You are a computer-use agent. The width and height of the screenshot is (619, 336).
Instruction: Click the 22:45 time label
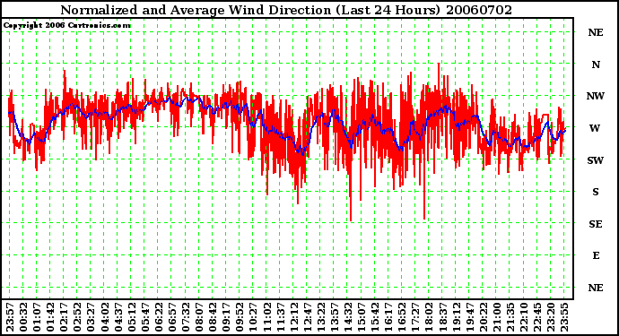coord(537,317)
